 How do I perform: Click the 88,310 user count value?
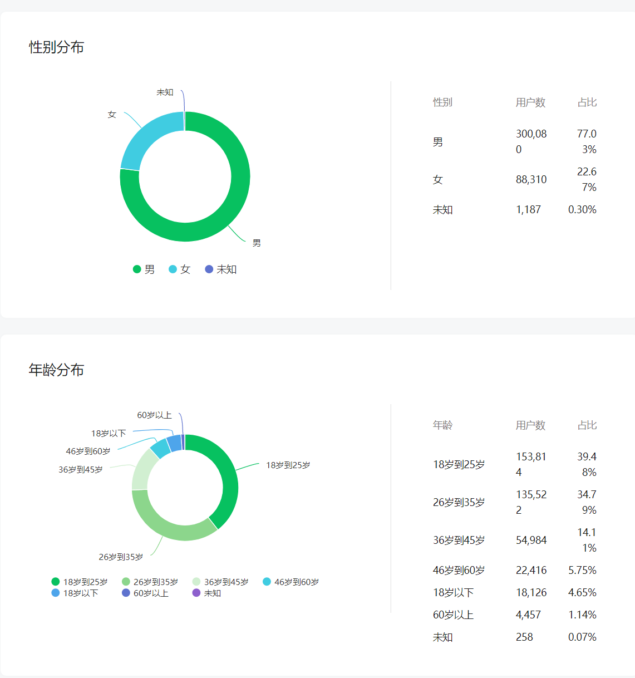click(531, 180)
